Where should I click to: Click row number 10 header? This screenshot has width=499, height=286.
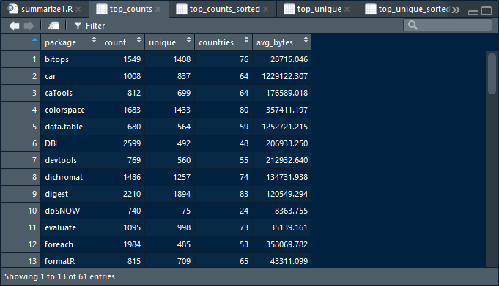coord(21,211)
